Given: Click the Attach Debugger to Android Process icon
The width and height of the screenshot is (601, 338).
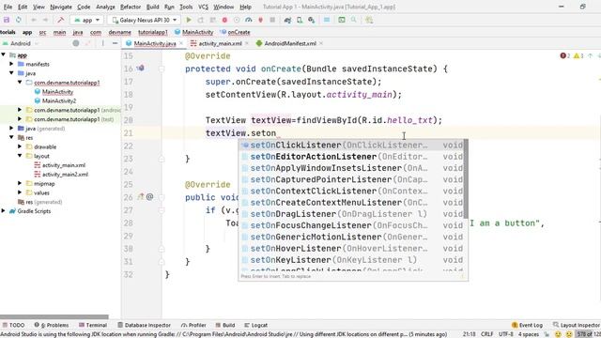Looking at the screenshot, I should coord(261,20).
